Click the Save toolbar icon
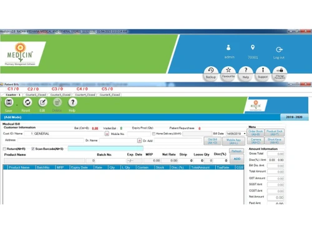 tap(9, 102)
